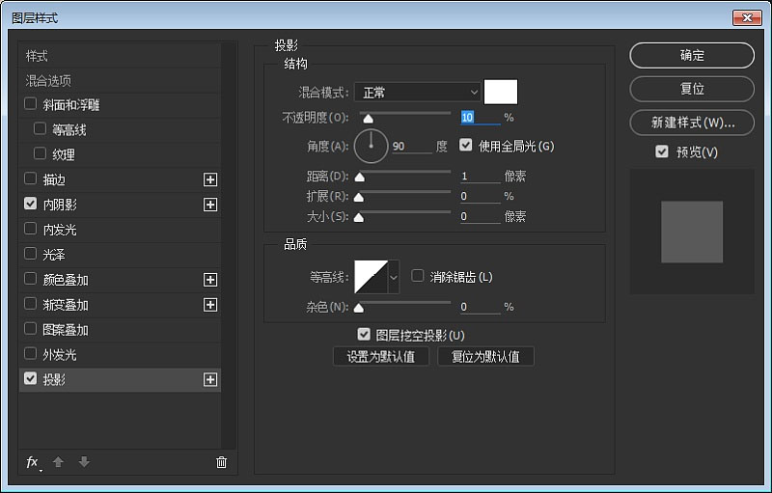
Task: Click the gray style preview thumbnail
Action: click(x=692, y=232)
